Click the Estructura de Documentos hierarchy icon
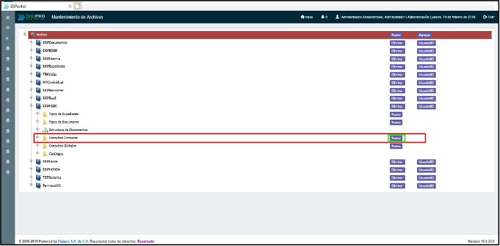The image size is (500, 246). coord(45,130)
